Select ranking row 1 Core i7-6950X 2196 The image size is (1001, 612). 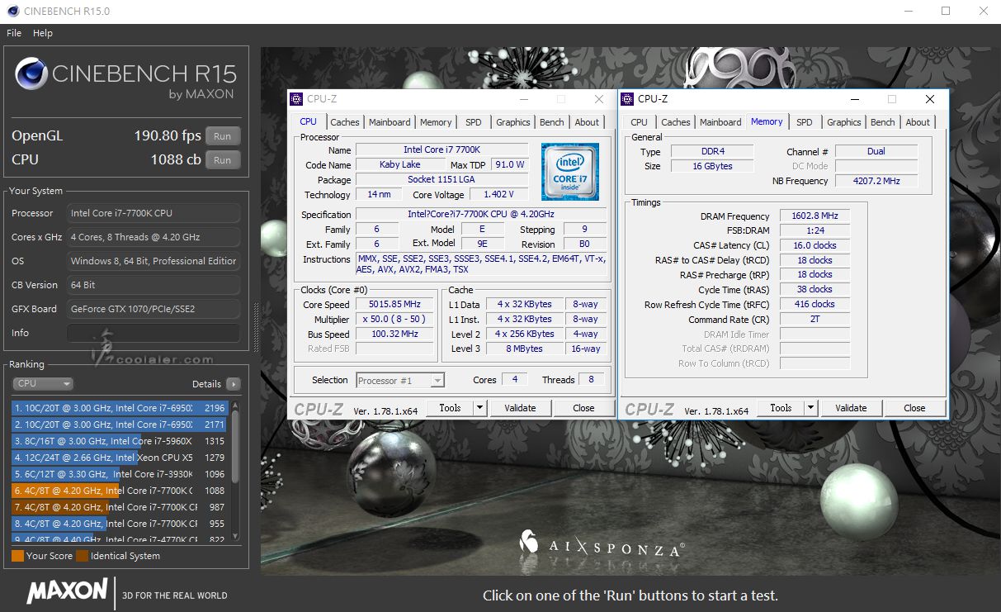(120, 408)
